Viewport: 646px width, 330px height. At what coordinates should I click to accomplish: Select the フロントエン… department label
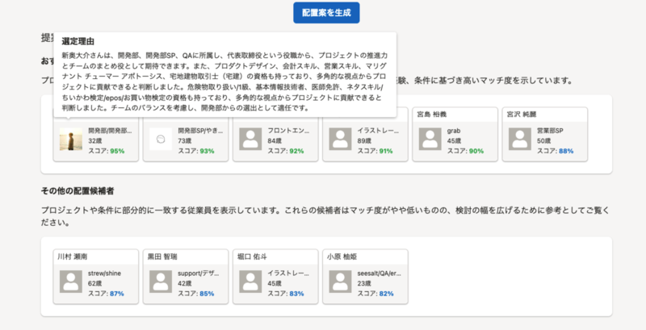288,131
